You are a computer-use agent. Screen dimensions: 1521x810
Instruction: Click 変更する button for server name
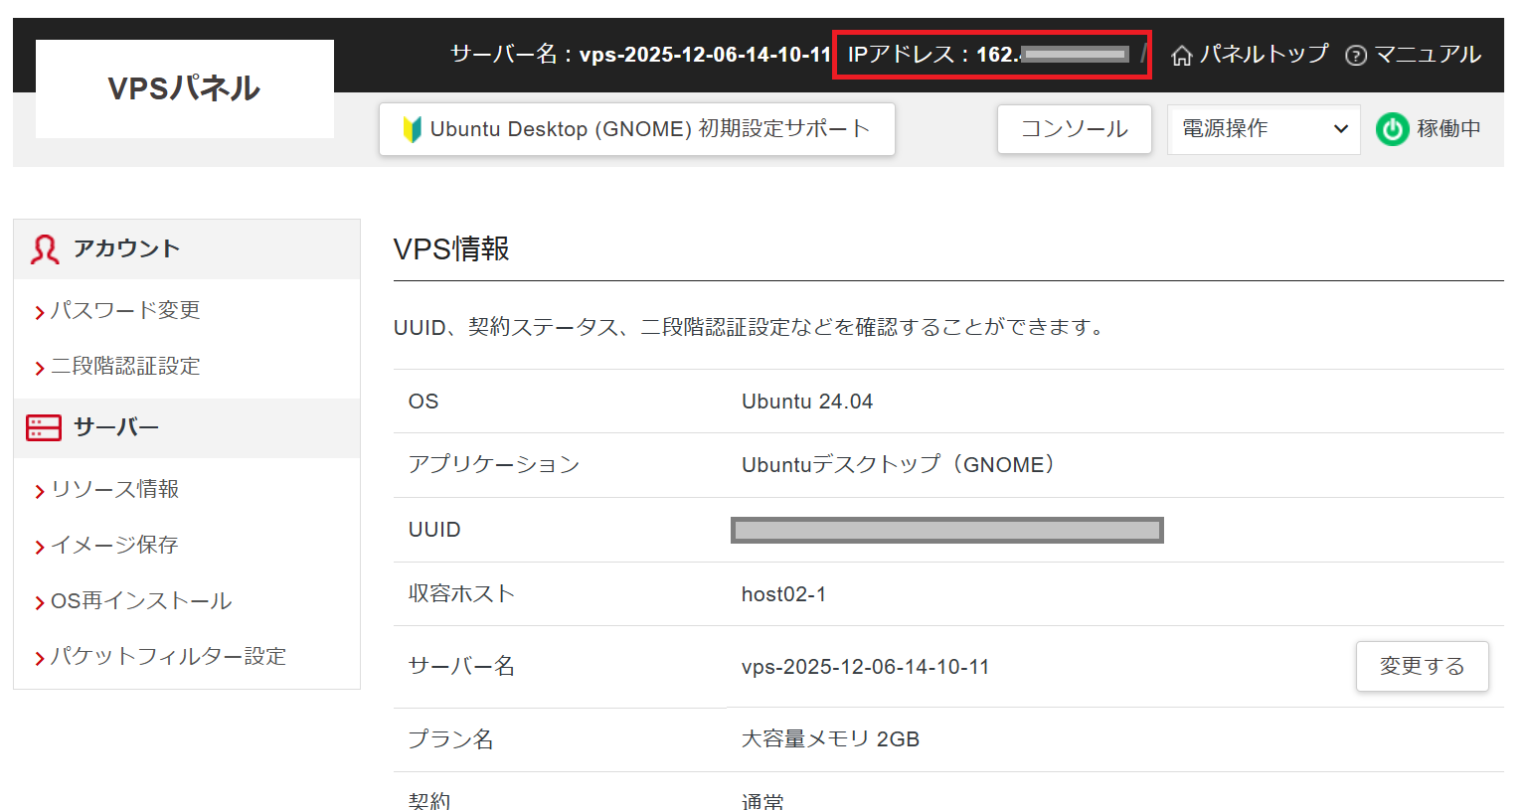click(x=1422, y=666)
